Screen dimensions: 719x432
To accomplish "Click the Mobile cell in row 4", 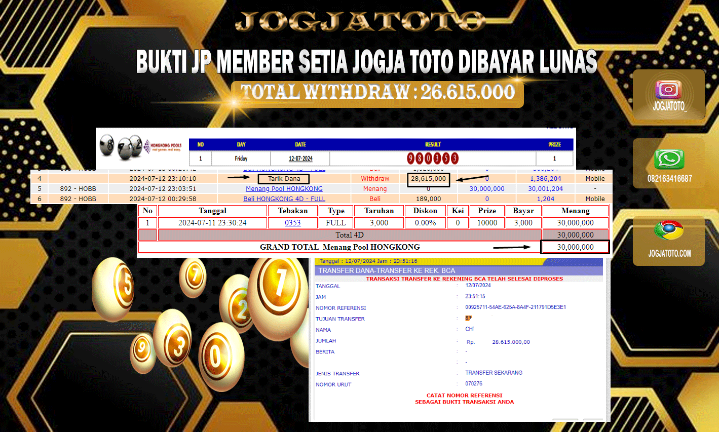I will (595, 178).
